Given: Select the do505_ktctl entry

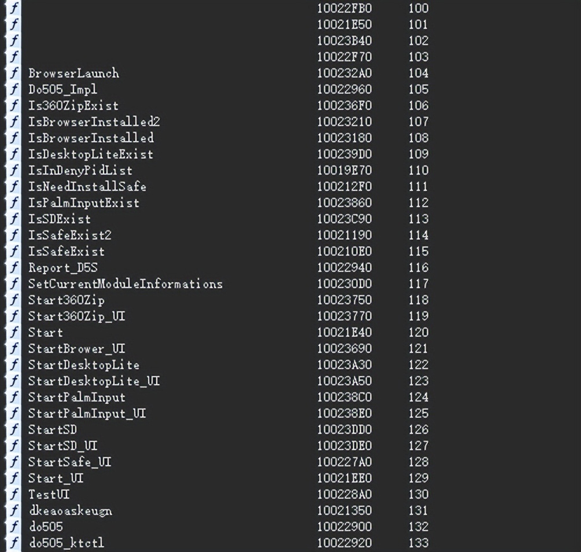Looking at the screenshot, I should (x=67, y=543).
